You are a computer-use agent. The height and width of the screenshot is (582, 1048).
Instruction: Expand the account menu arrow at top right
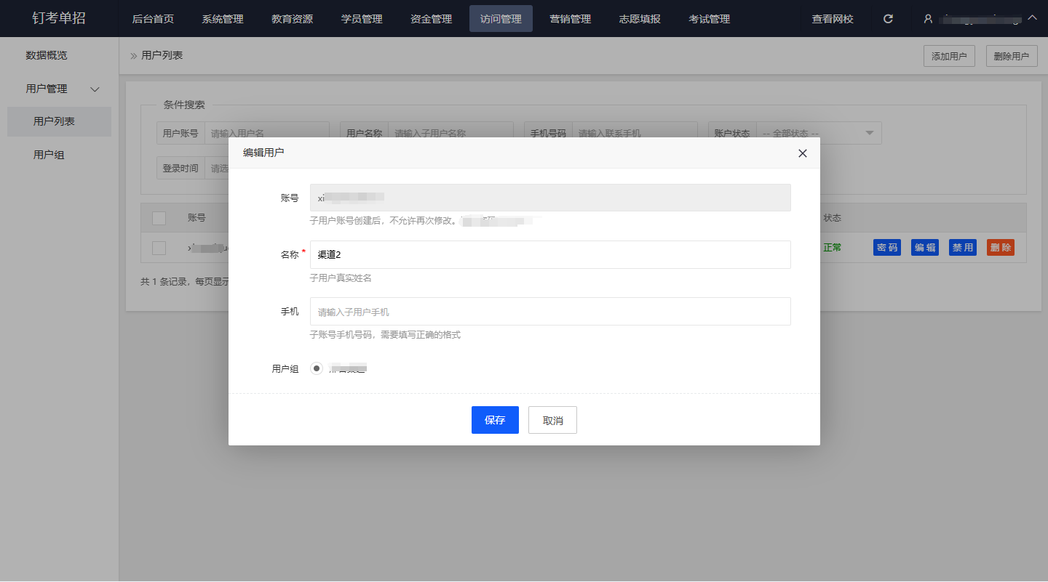click(1031, 18)
